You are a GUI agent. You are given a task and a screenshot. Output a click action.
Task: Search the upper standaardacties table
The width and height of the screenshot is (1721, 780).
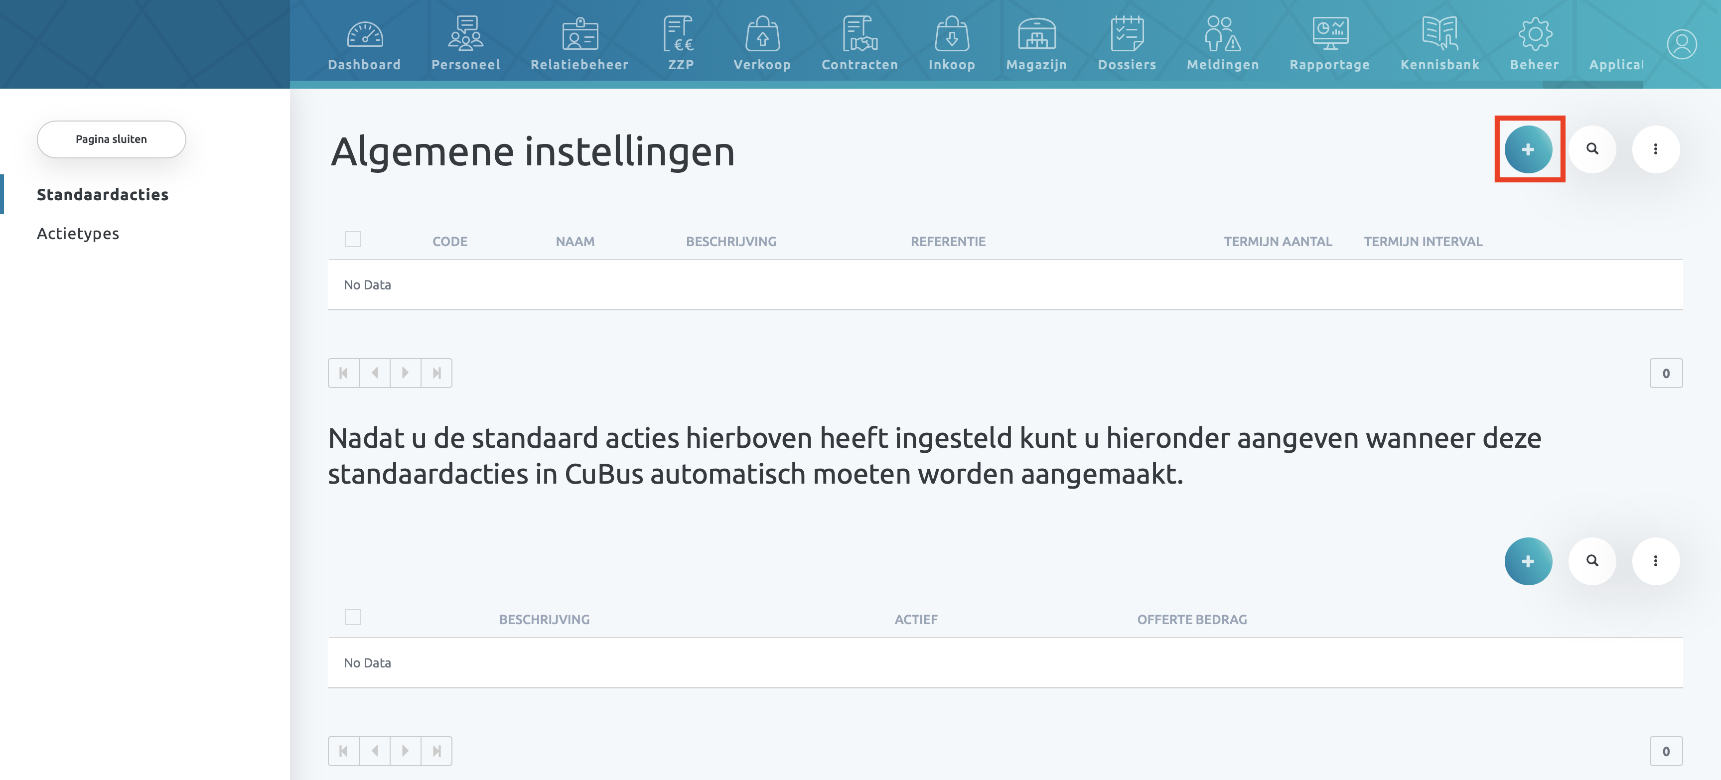click(1592, 149)
